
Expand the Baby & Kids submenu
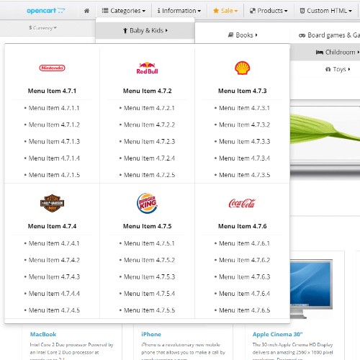click(x=145, y=30)
